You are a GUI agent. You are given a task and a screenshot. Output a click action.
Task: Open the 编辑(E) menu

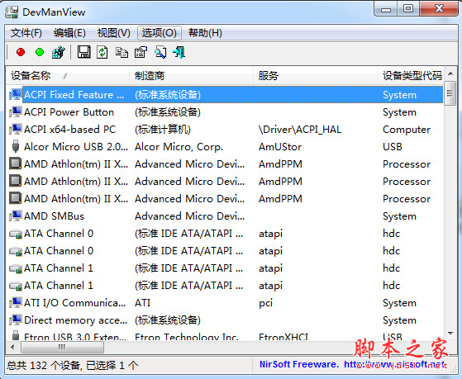(69, 33)
